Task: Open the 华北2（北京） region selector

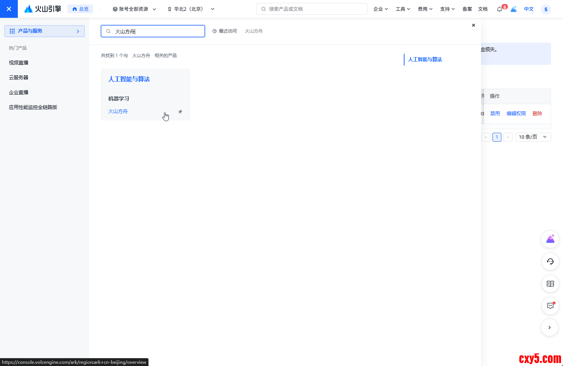Action: (x=191, y=9)
